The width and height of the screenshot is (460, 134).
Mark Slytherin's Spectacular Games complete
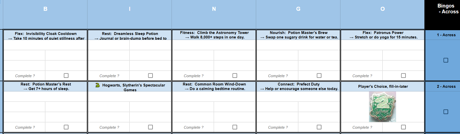click(x=150, y=127)
